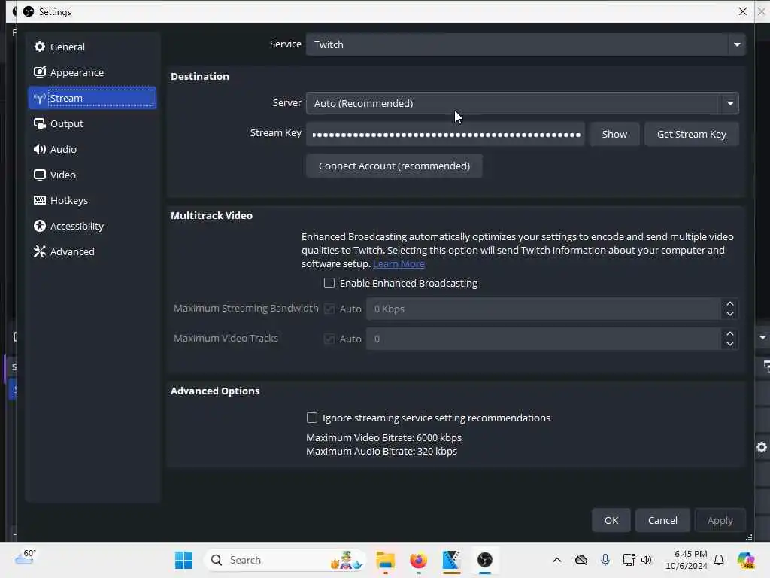Viewport: 770px width, 578px height.
Task: Open Video monitor icon in sidebar
Action: pyautogui.click(x=40, y=175)
